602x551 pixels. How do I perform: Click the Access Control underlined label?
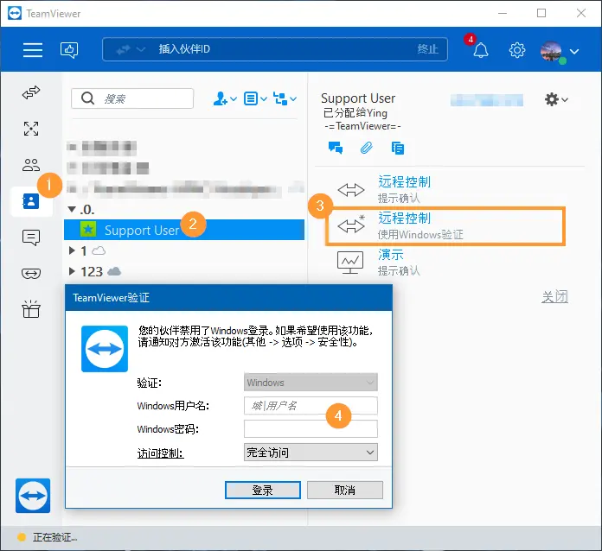point(161,453)
